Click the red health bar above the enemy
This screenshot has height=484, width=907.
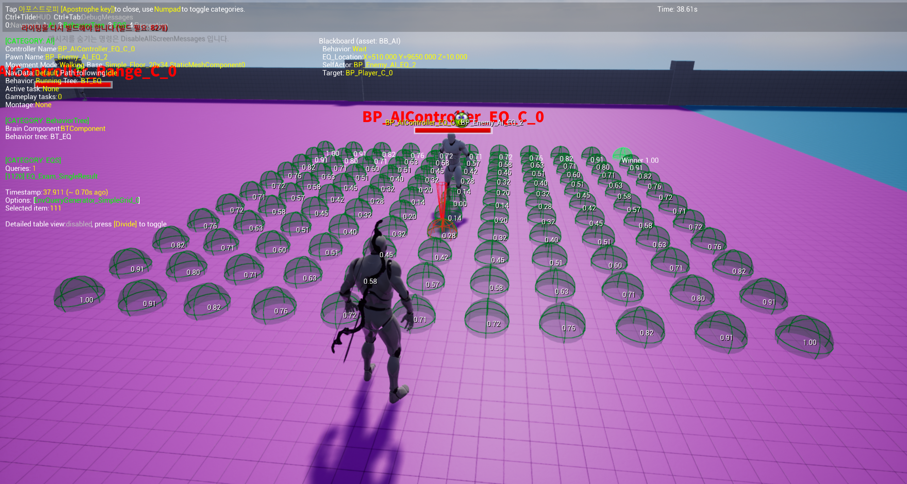tap(452, 131)
